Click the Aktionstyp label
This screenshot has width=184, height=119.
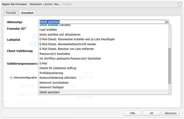click(x=15, y=22)
